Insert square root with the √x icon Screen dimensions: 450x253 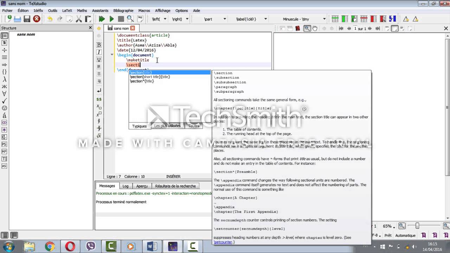(99, 136)
